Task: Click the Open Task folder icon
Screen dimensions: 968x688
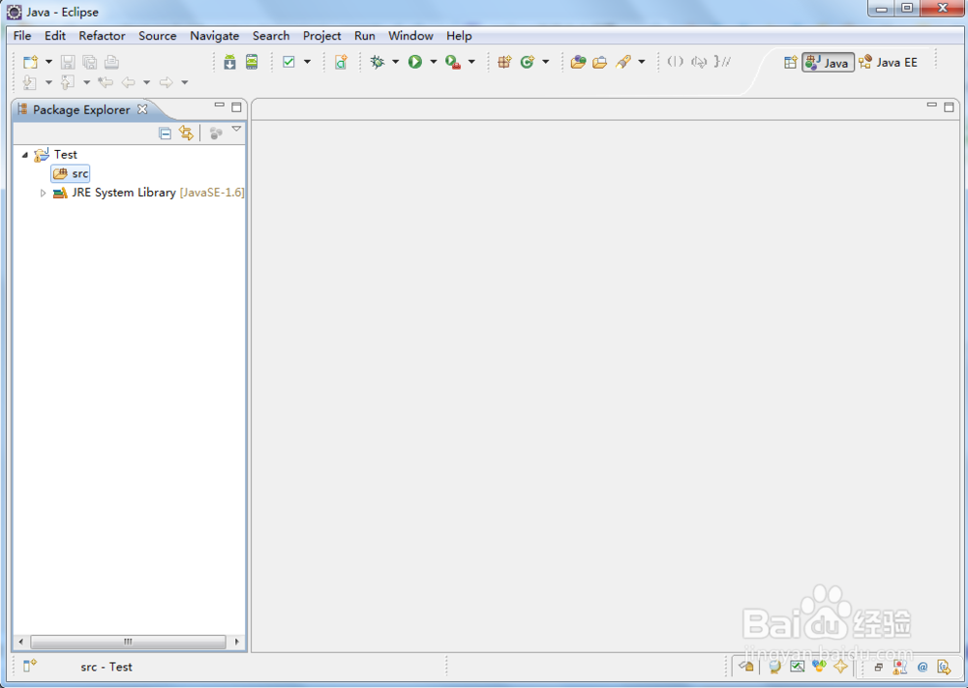Action: point(600,62)
